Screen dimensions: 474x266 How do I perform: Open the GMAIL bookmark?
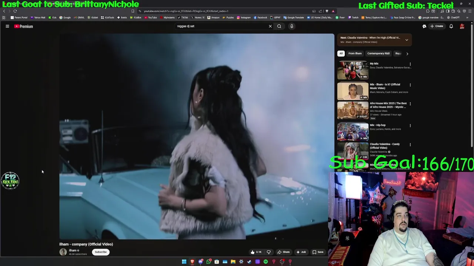(79, 18)
